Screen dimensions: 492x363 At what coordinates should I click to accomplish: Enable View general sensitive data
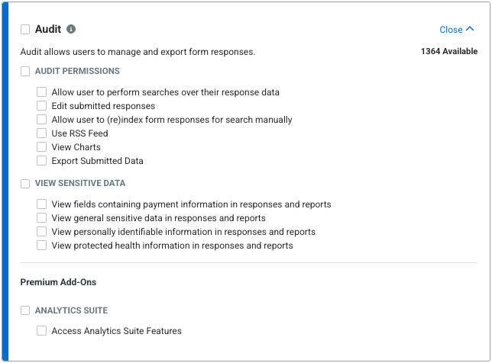coord(42,218)
